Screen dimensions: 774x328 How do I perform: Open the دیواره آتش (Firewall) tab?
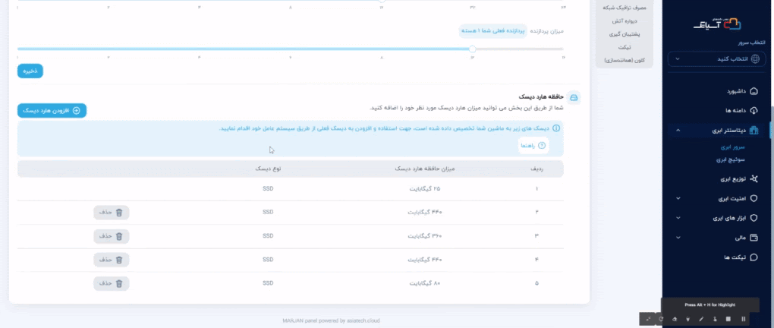click(x=627, y=20)
